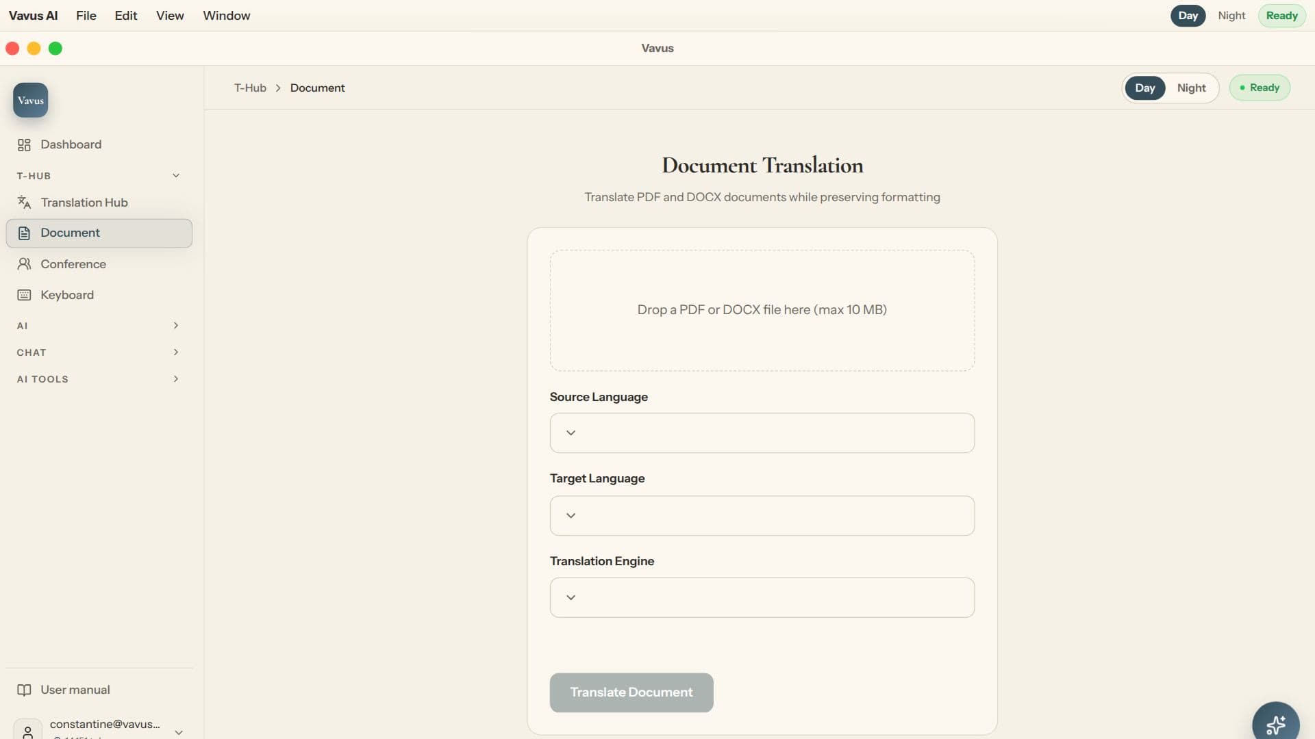Open Translation Hub page

point(99,203)
